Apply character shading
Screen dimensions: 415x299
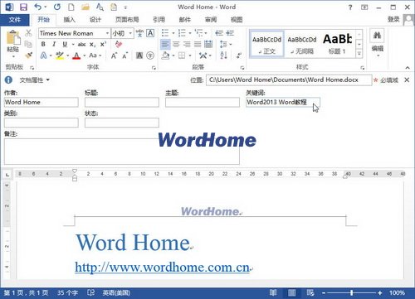pyautogui.click(x=139, y=55)
